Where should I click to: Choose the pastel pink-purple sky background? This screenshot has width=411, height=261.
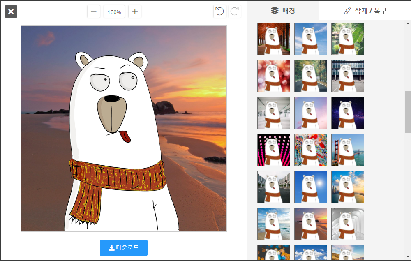click(x=311, y=113)
